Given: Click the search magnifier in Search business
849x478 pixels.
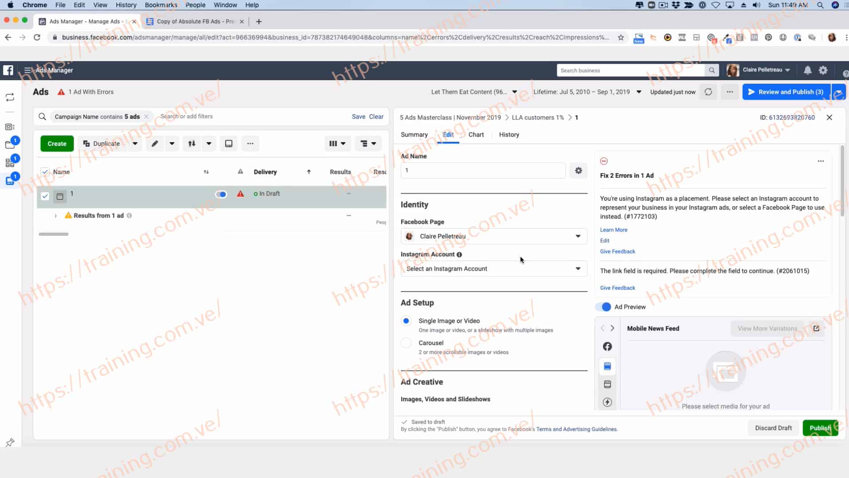Looking at the screenshot, I should coord(712,70).
